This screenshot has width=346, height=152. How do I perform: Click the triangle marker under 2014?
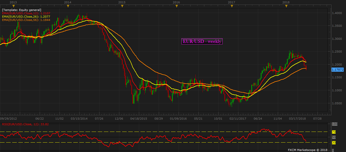(x=68, y=6)
